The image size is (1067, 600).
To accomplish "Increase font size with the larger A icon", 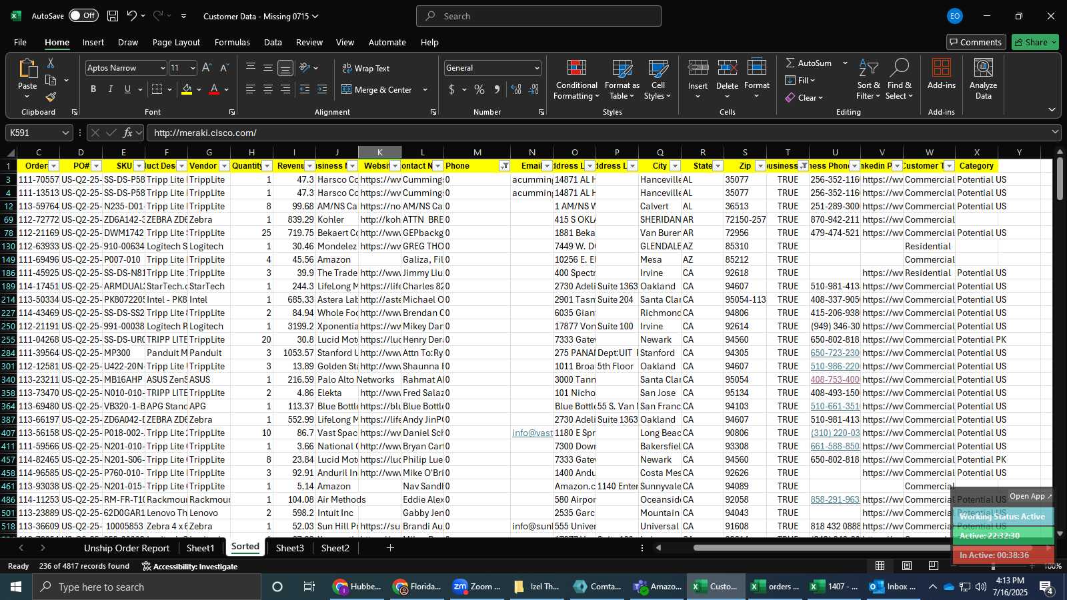I will click(207, 68).
